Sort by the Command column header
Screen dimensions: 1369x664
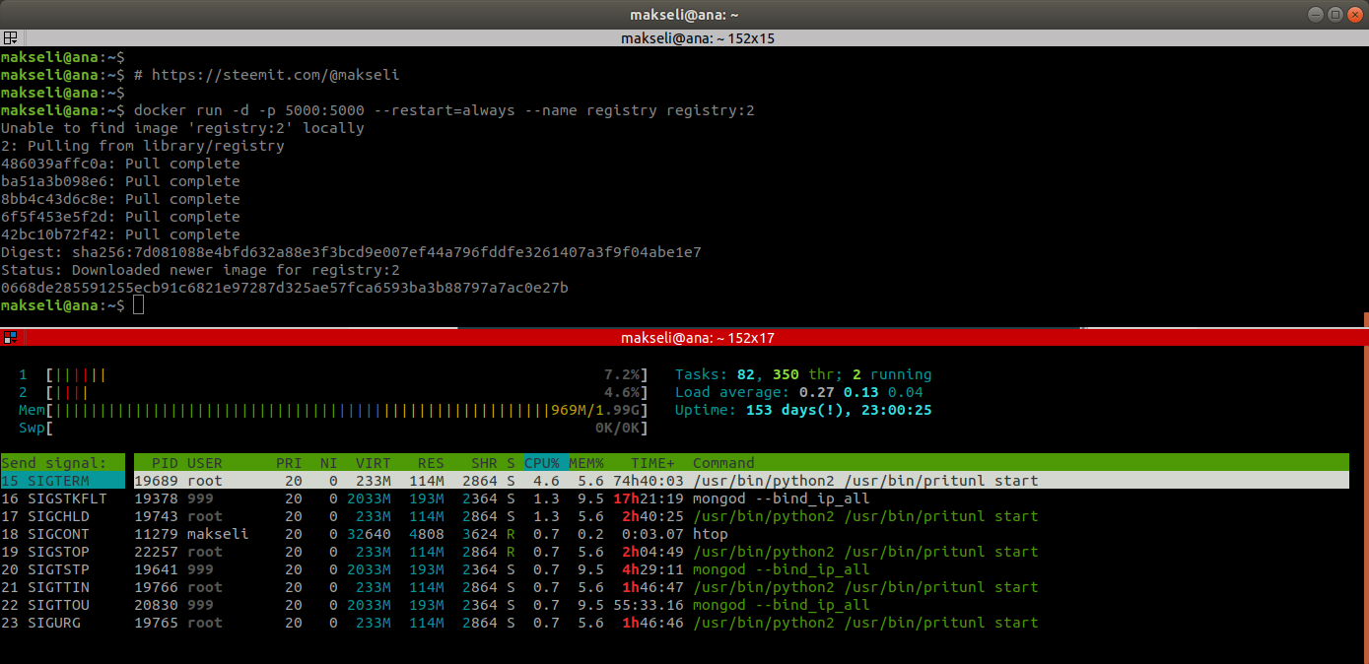tap(723, 463)
